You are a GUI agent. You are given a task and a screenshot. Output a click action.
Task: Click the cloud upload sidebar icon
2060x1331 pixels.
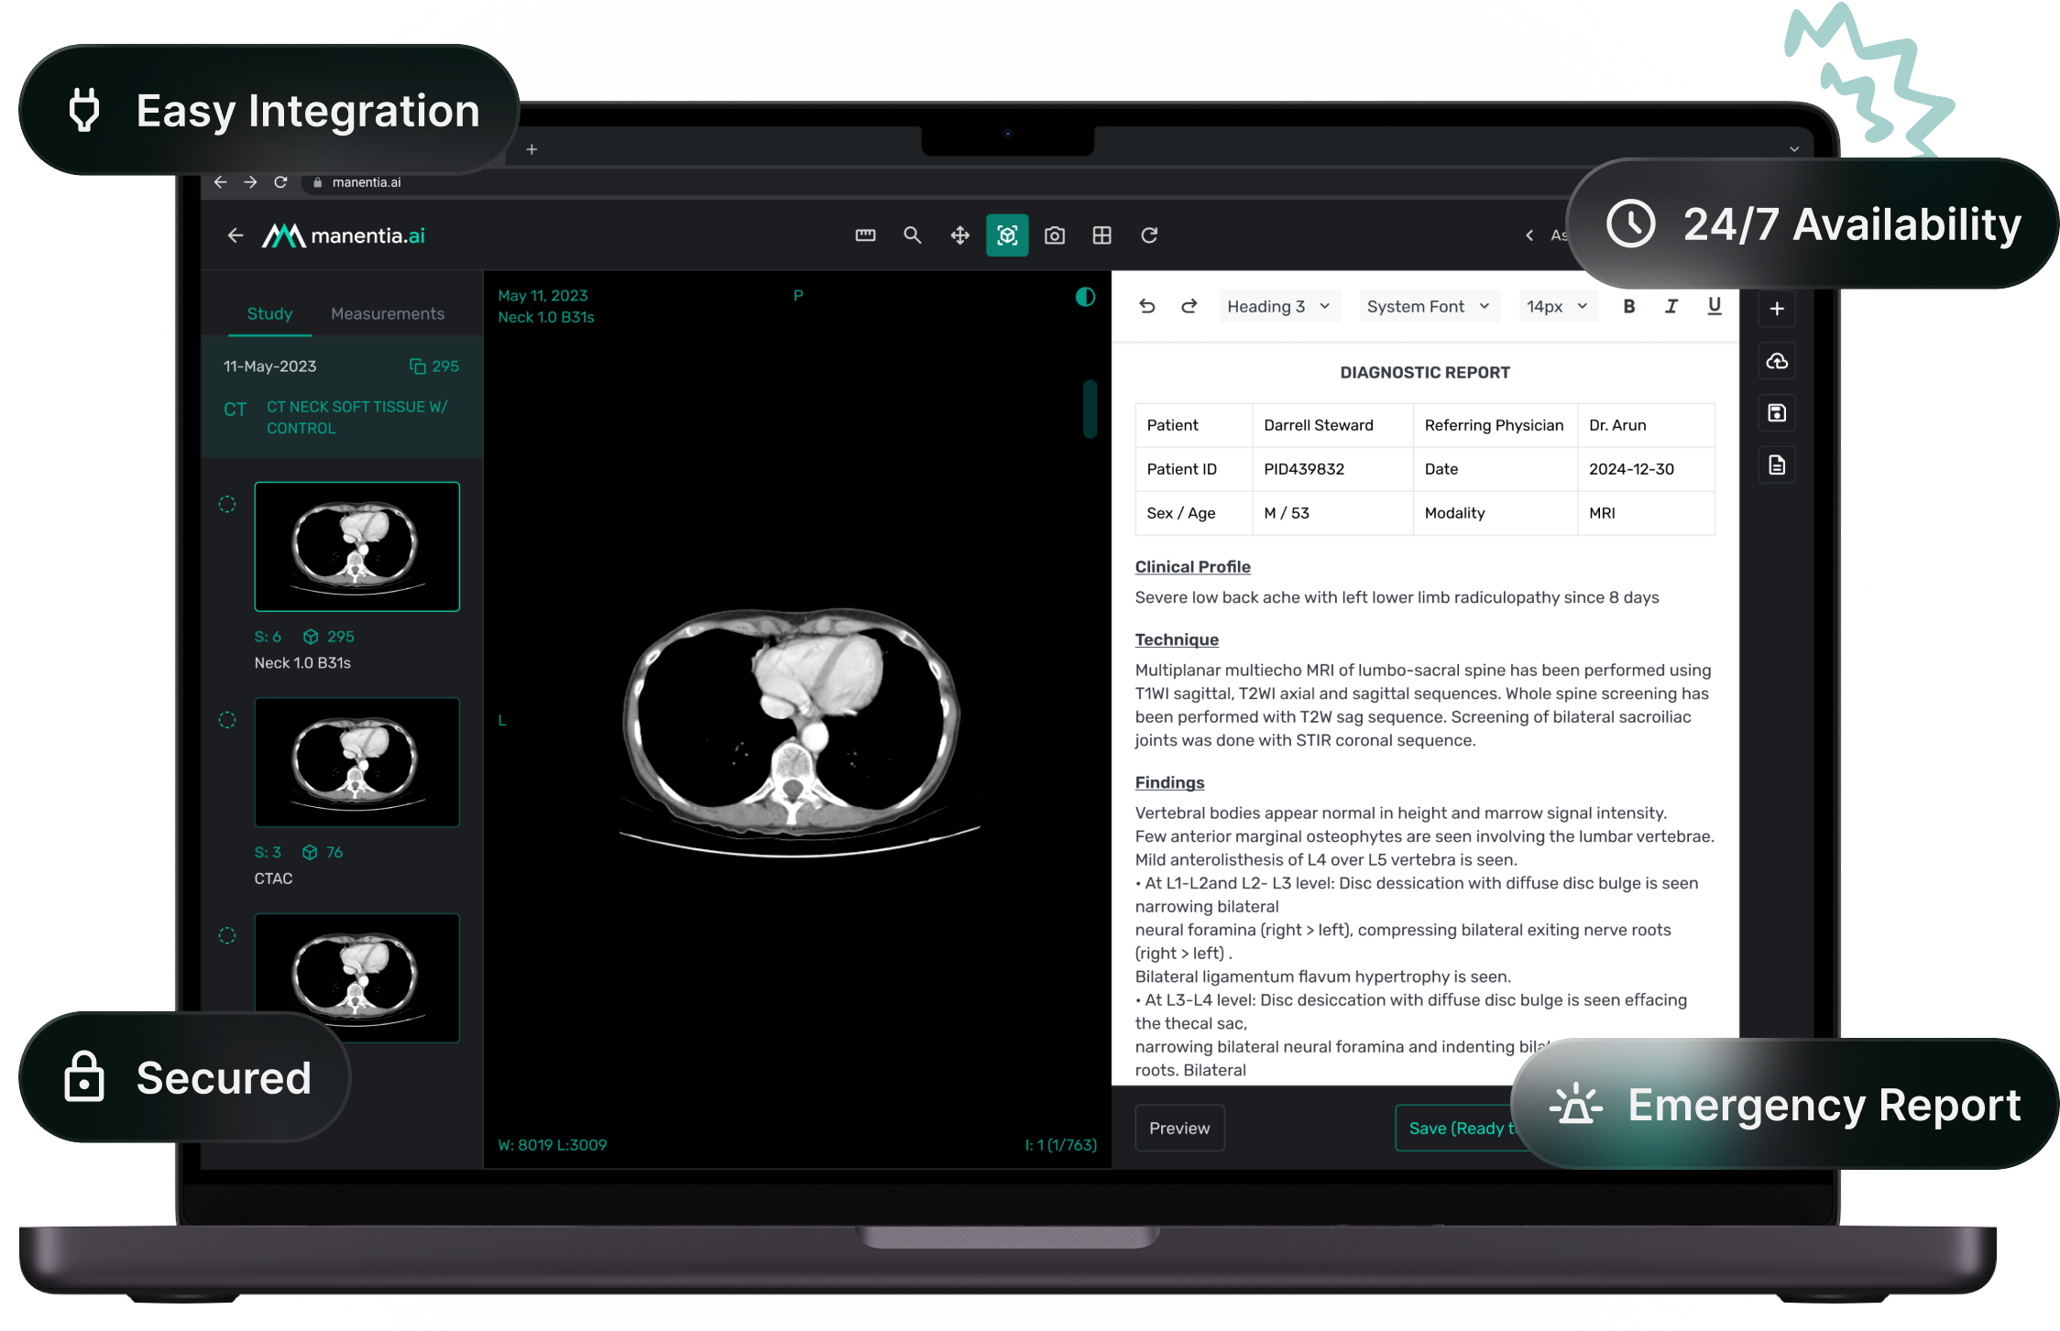pyautogui.click(x=1777, y=361)
